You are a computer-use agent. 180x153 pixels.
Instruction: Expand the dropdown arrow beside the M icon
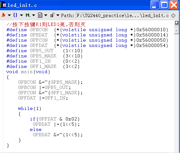coord(33,15)
